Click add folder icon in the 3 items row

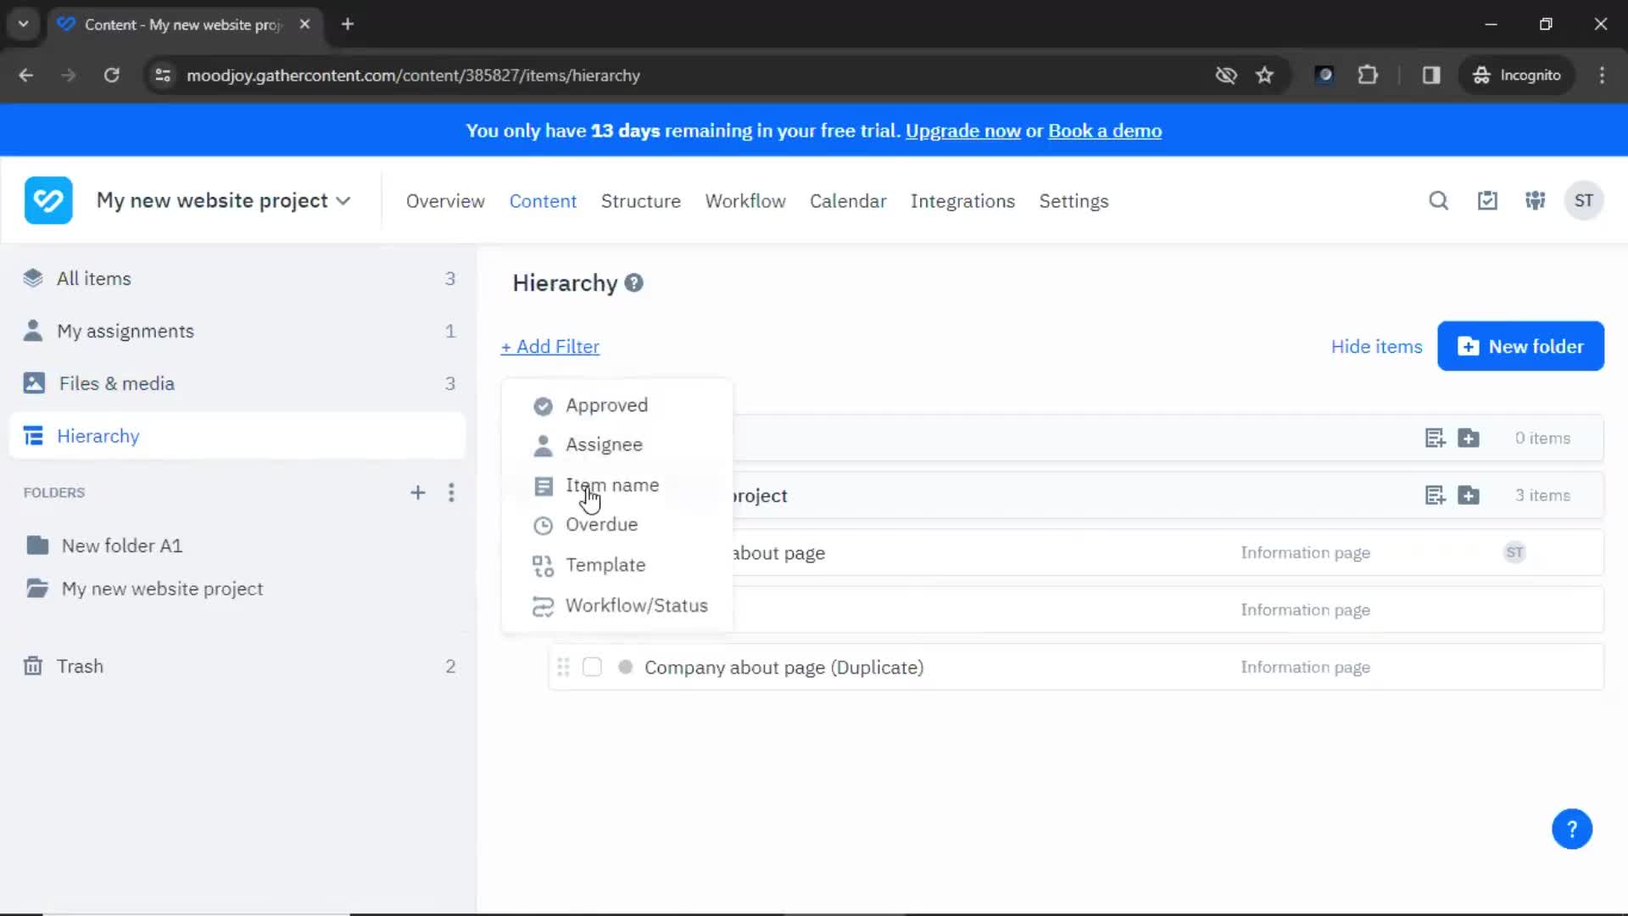[x=1469, y=495]
